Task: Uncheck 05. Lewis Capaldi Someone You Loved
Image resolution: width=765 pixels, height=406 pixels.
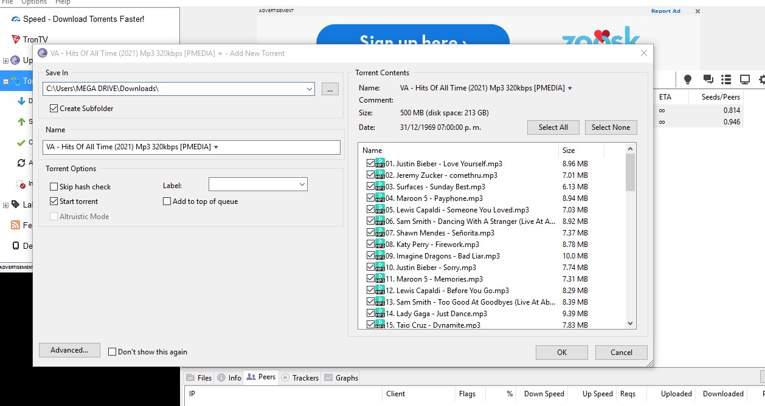Action: pos(370,209)
